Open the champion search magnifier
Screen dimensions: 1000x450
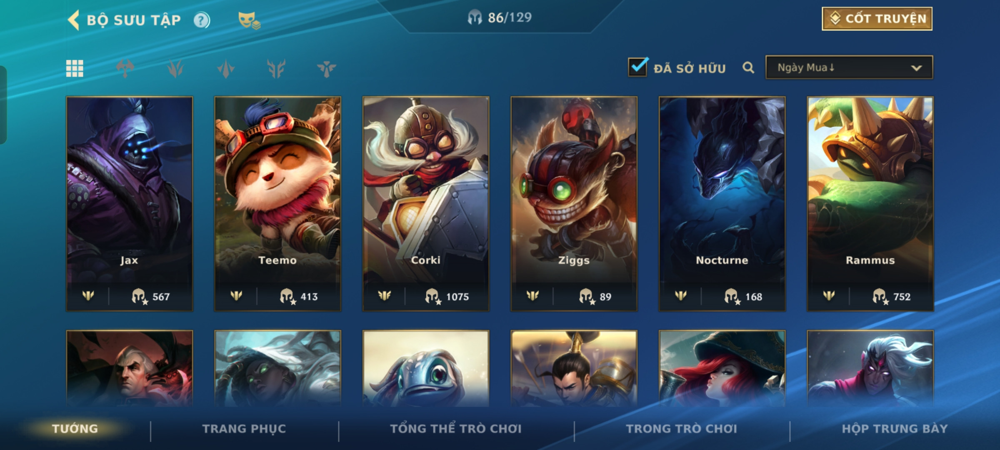(x=748, y=67)
